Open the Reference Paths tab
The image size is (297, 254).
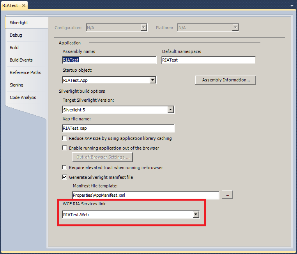[25, 72]
